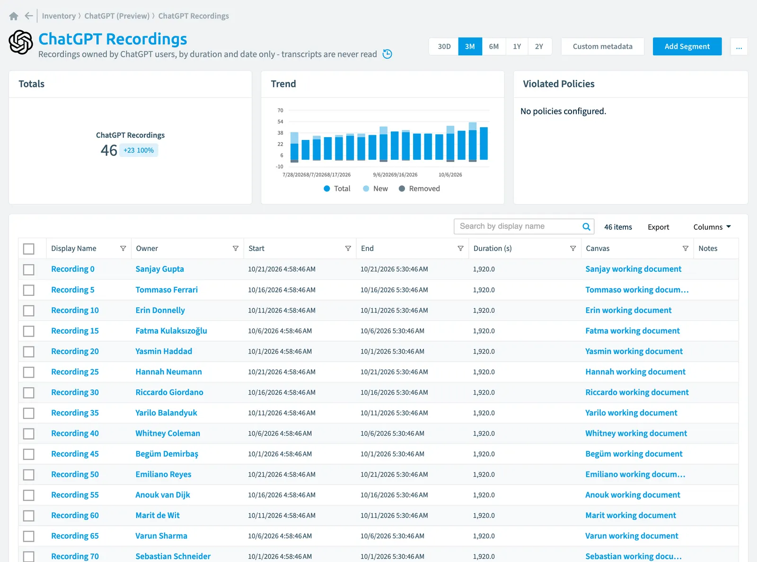This screenshot has width=757, height=562.
Task: Open the Display Name column filter
Action: 123,249
